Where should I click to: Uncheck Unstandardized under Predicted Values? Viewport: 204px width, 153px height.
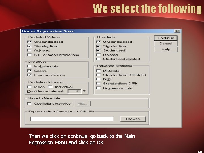tap(29, 42)
